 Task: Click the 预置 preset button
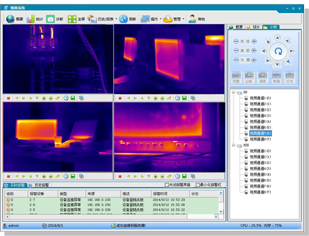click(x=236, y=78)
